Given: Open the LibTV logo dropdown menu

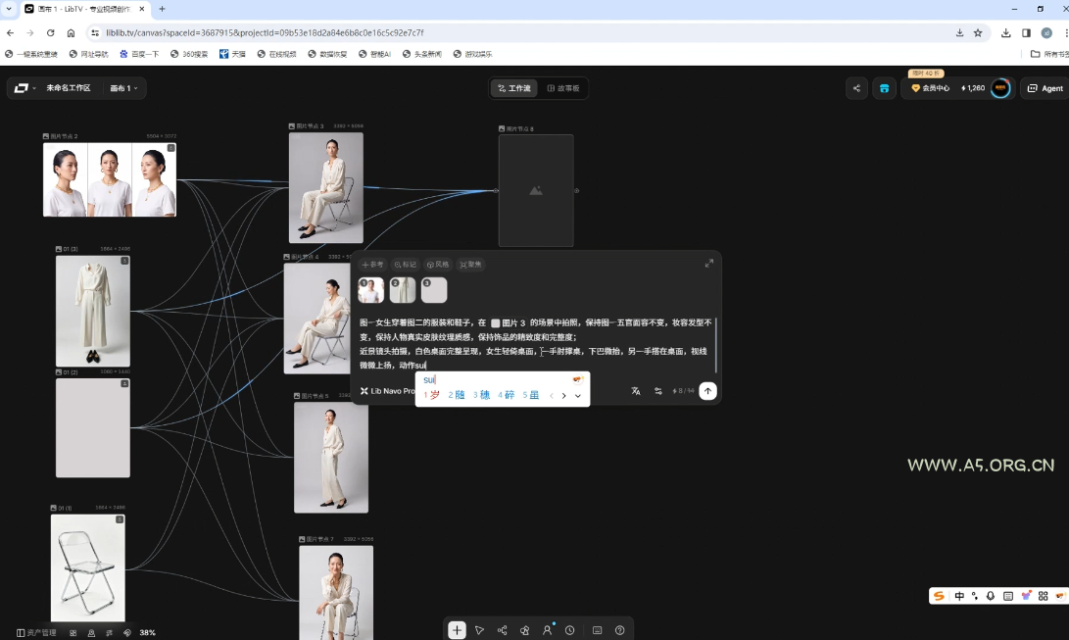Looking at the screenshot, I should [x=24, y=88].
